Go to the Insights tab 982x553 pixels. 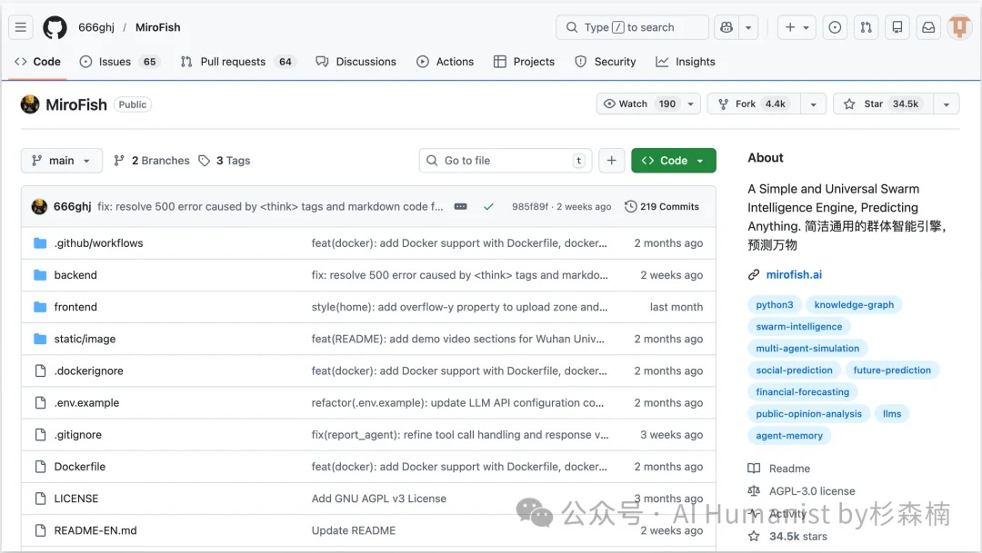(x=686, y=62)
